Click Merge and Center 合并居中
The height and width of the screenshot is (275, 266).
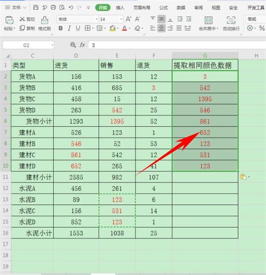tap(208, 24)
